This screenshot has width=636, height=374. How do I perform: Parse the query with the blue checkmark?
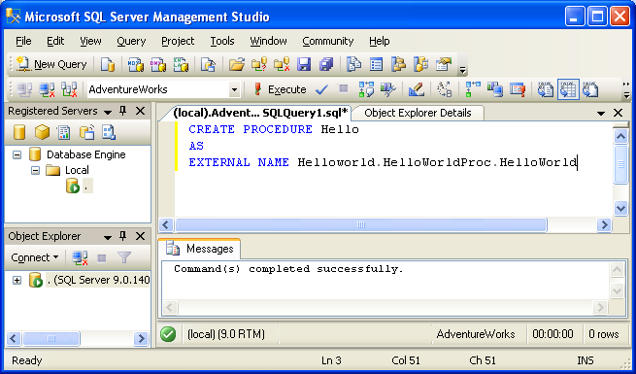point(321,89)
